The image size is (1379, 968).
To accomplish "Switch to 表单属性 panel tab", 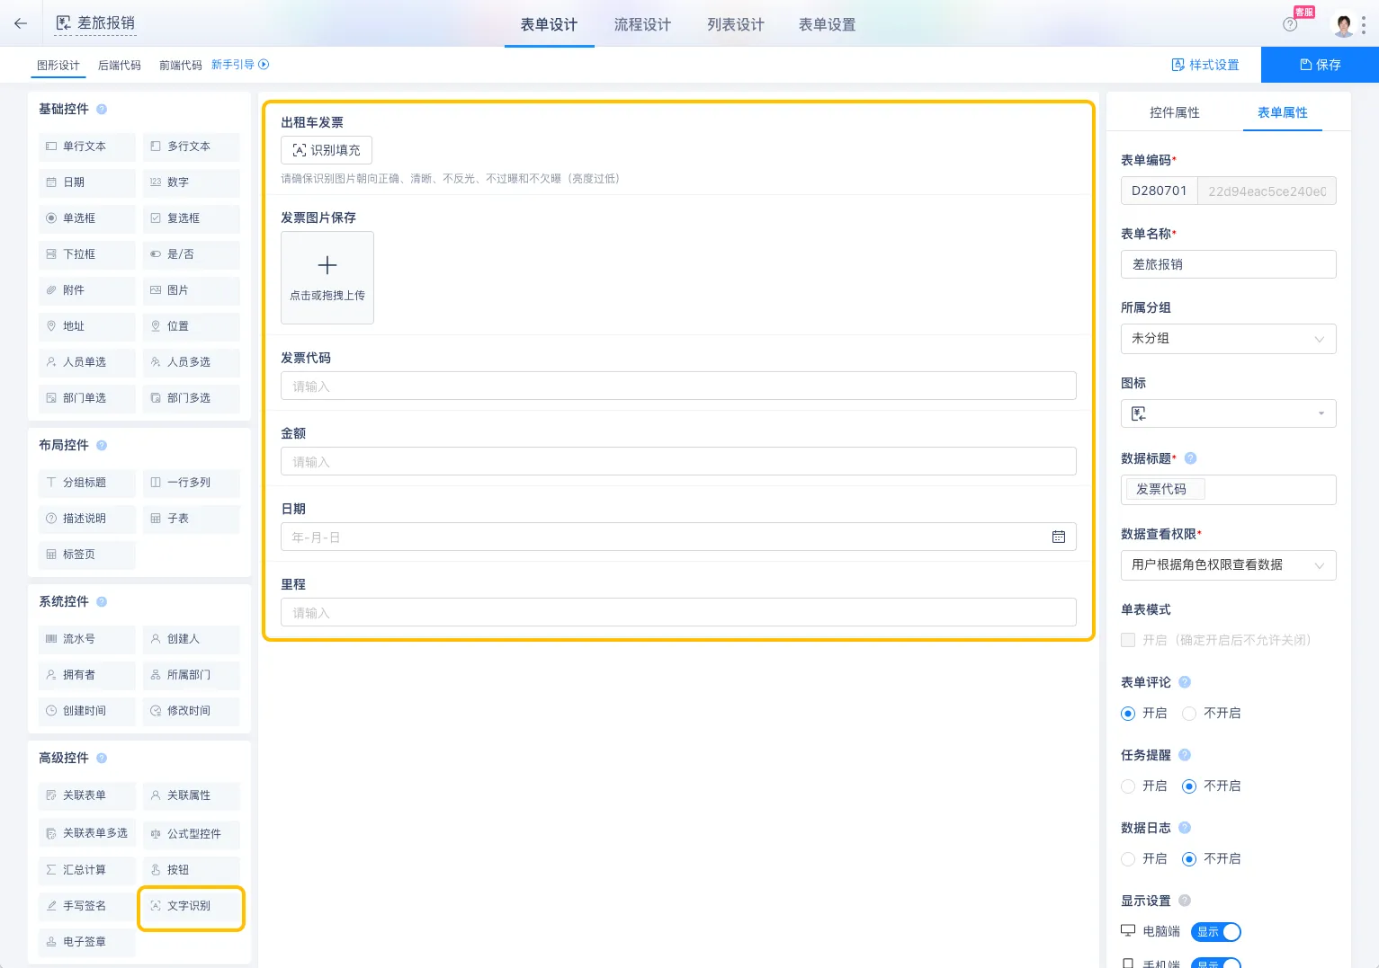I will [x=1283, y=112].
